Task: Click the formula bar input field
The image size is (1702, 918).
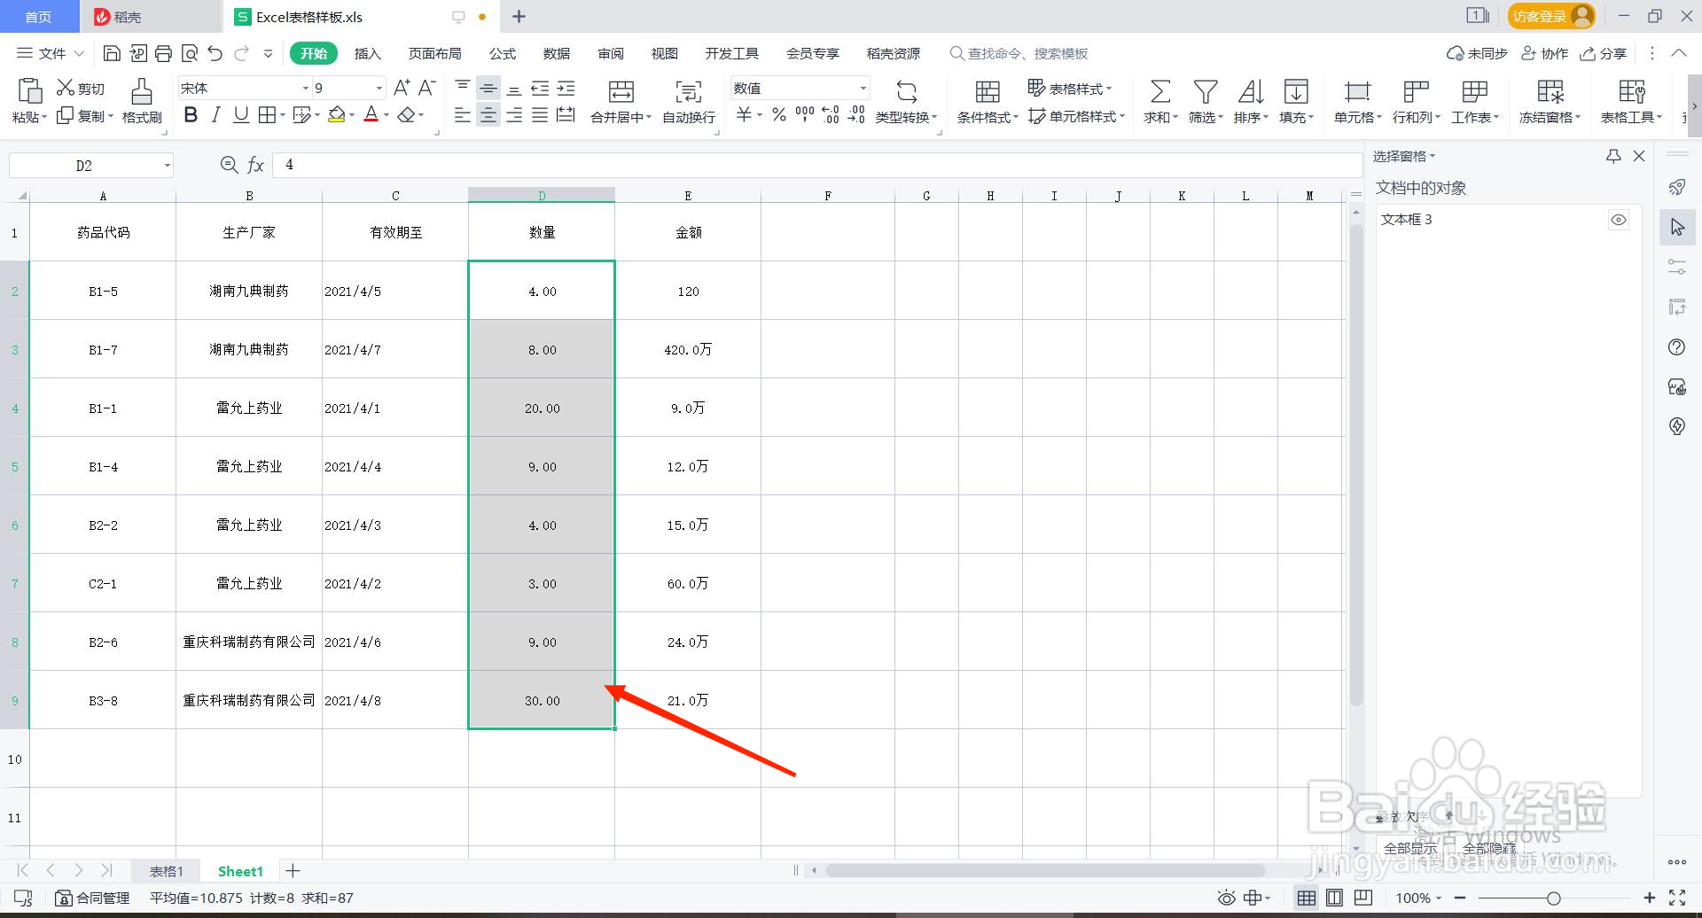Action: [x=817, y=165]
